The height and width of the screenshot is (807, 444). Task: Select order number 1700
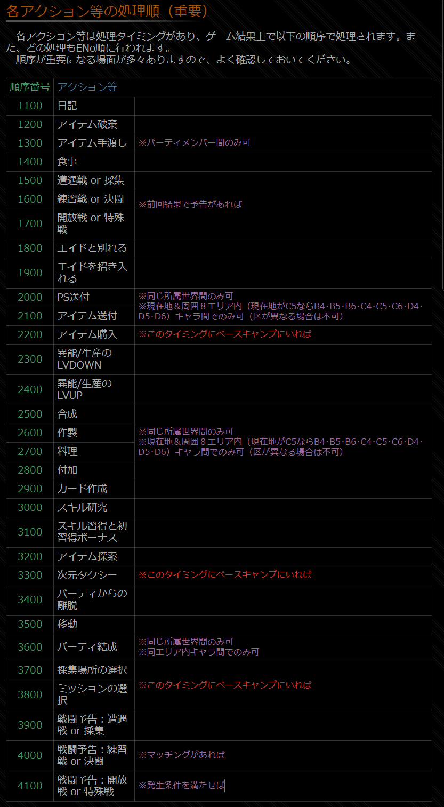[30, 224]
